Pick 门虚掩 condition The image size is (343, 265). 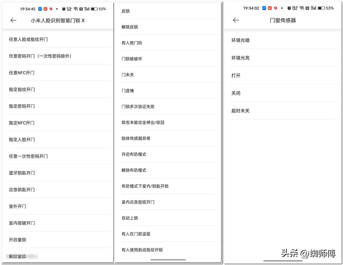pyautogui.click(x=168, y=90)
